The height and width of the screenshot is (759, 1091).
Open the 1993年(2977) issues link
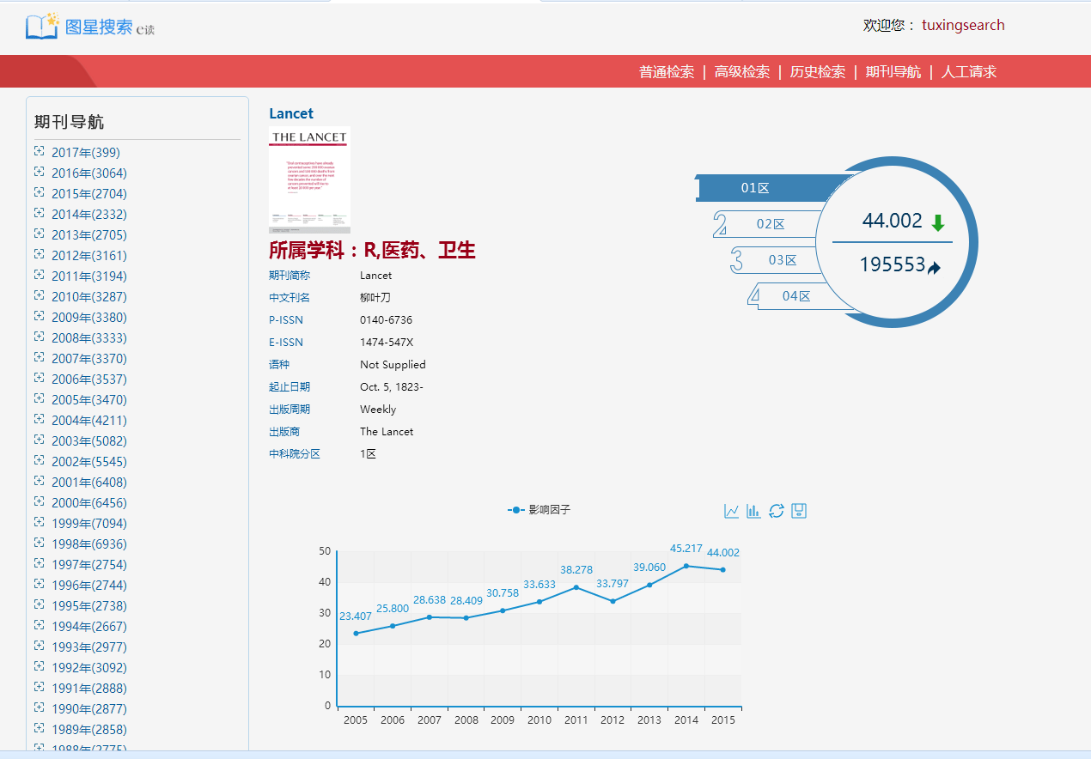coord(89,647)
